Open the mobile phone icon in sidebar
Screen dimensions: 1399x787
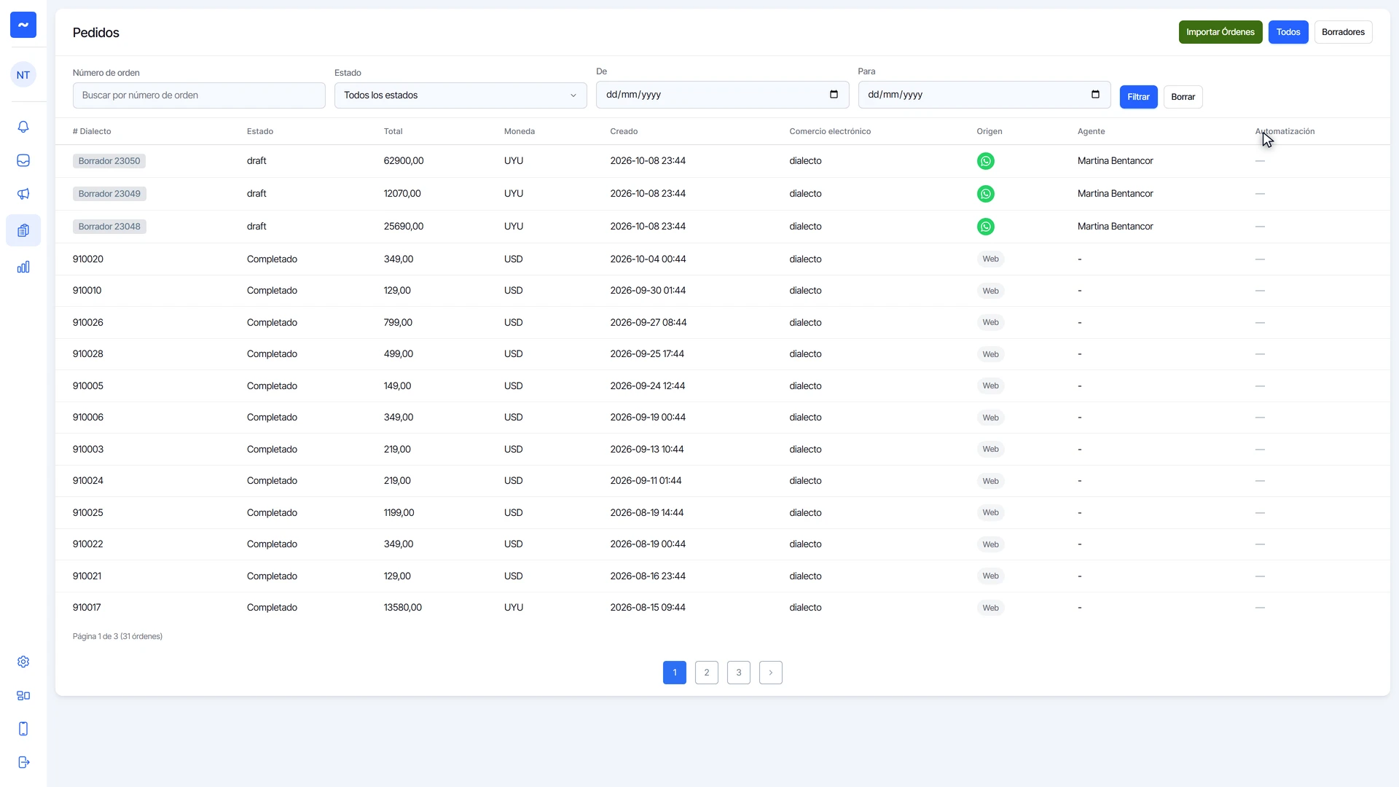23,729
